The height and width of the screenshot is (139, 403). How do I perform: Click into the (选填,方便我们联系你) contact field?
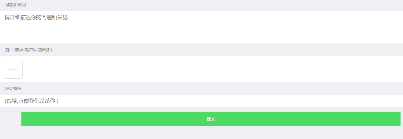pos(201,101)
